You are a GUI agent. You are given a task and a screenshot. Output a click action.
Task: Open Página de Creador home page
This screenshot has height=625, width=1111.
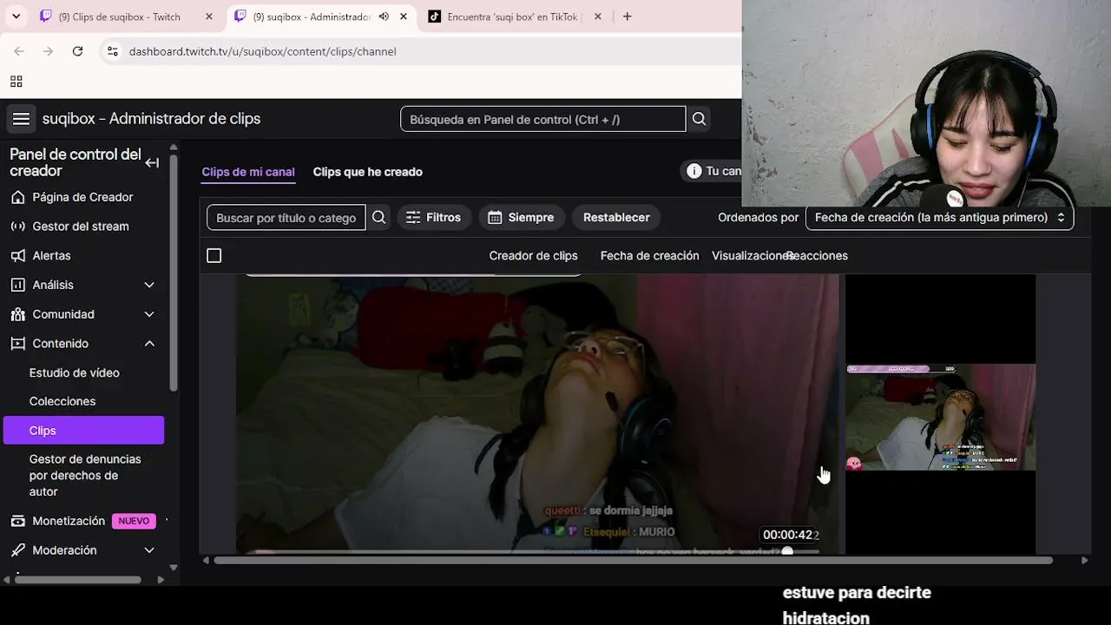point(82,197)
